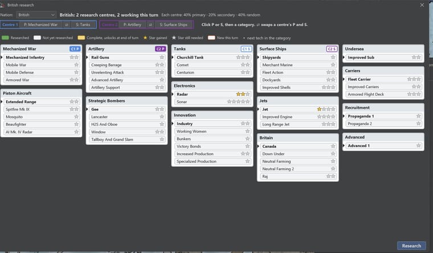Click the gold star on Jet row

click(319, 109)
